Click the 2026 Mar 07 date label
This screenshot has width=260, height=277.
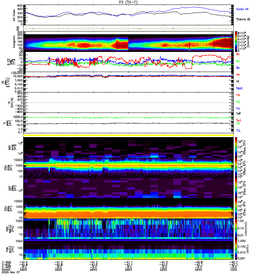[x=11, y=272]
